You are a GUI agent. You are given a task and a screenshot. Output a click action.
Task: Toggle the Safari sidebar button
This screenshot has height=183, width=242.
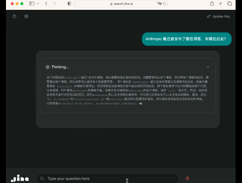point(32,3)
